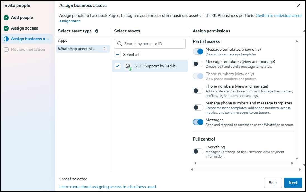Disable Message templates (view only) toggle
This screenshot has width=306, height=192.
[x=198, y=51]
